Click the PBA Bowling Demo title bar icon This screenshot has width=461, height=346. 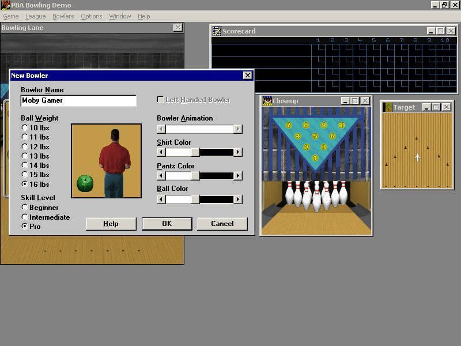click(6, 5)
